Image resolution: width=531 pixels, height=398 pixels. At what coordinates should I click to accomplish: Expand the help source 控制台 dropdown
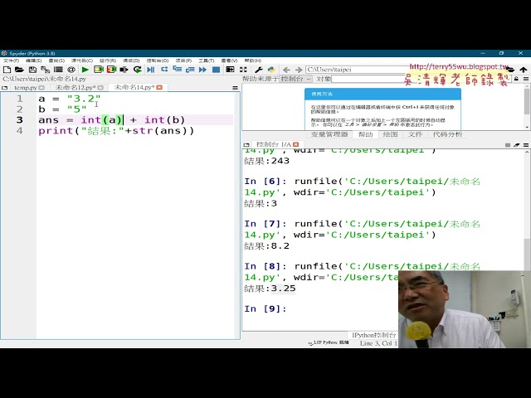(295, 79)
